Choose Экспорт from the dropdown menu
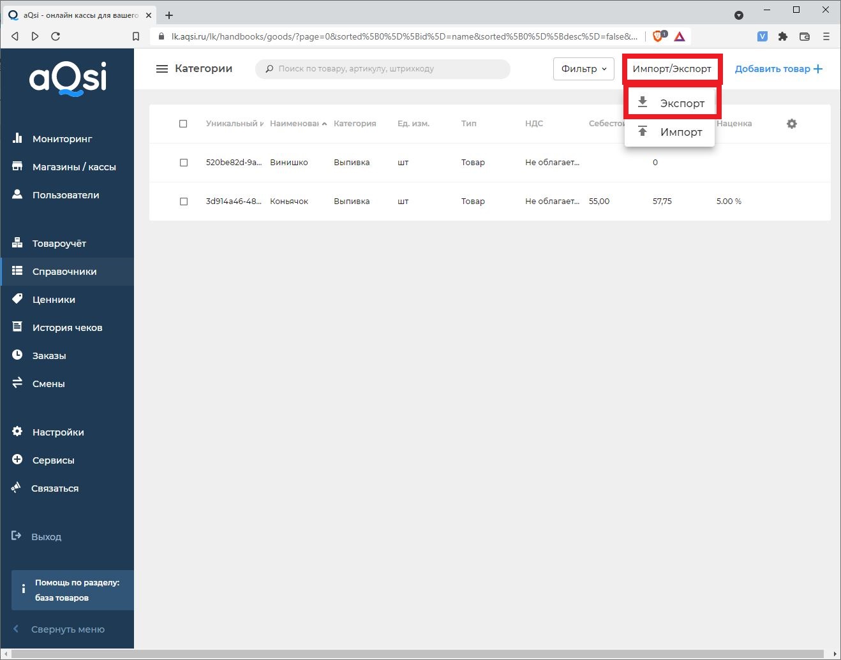841x660 pixels. [673, 103]
